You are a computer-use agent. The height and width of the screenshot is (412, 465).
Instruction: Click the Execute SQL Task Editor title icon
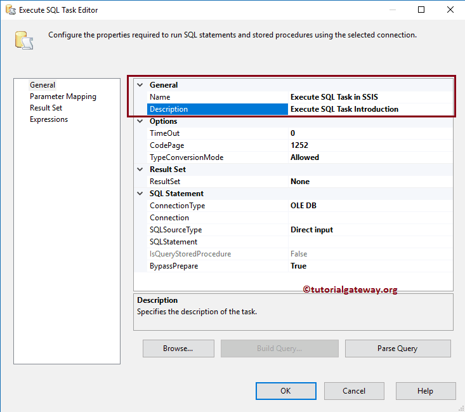coord(10,10)
